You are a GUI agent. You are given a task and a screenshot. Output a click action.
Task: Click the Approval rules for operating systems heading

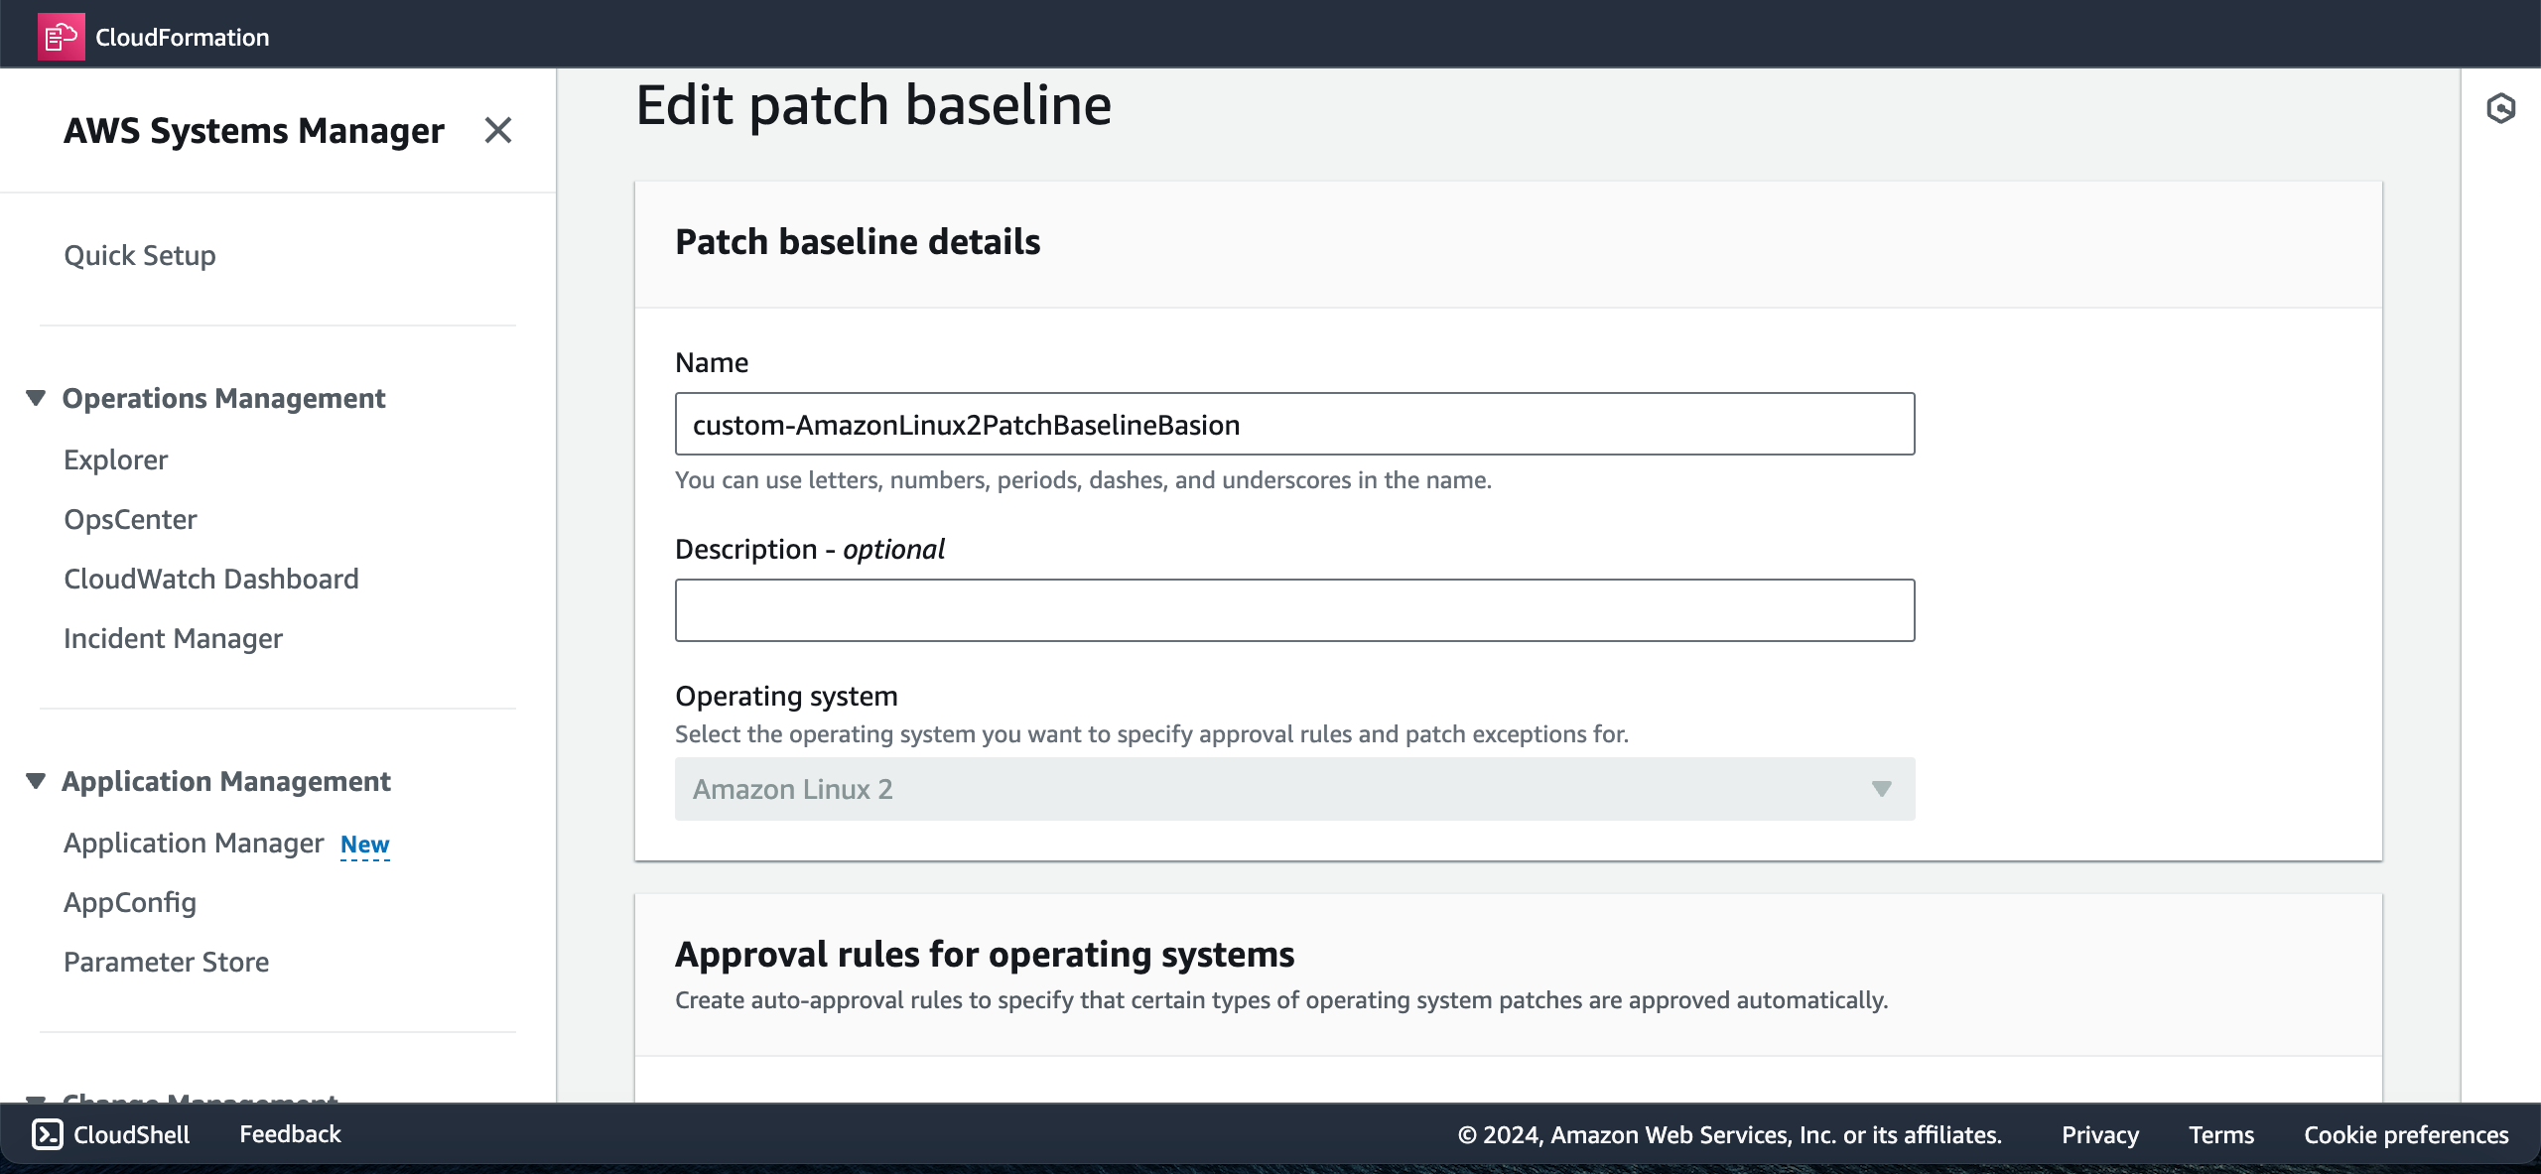click(x=985, y=954)
